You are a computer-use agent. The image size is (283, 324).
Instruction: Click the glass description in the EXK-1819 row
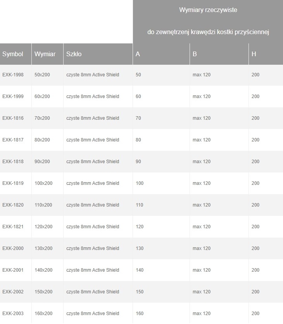pos(93,183)
